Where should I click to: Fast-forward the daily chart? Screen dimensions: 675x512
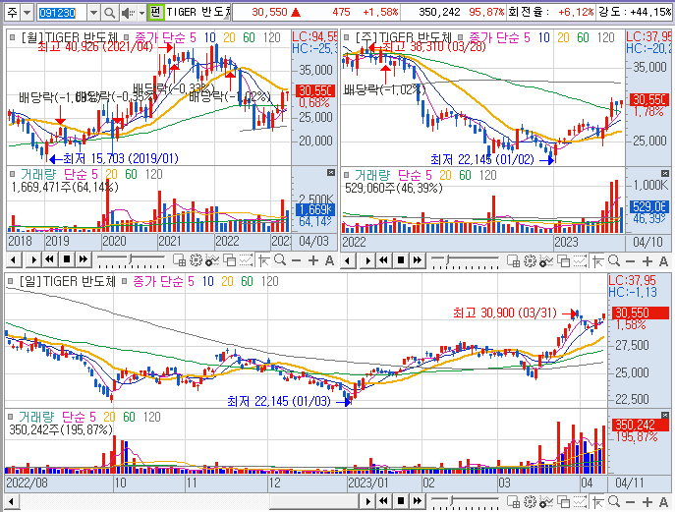[418, 501]
